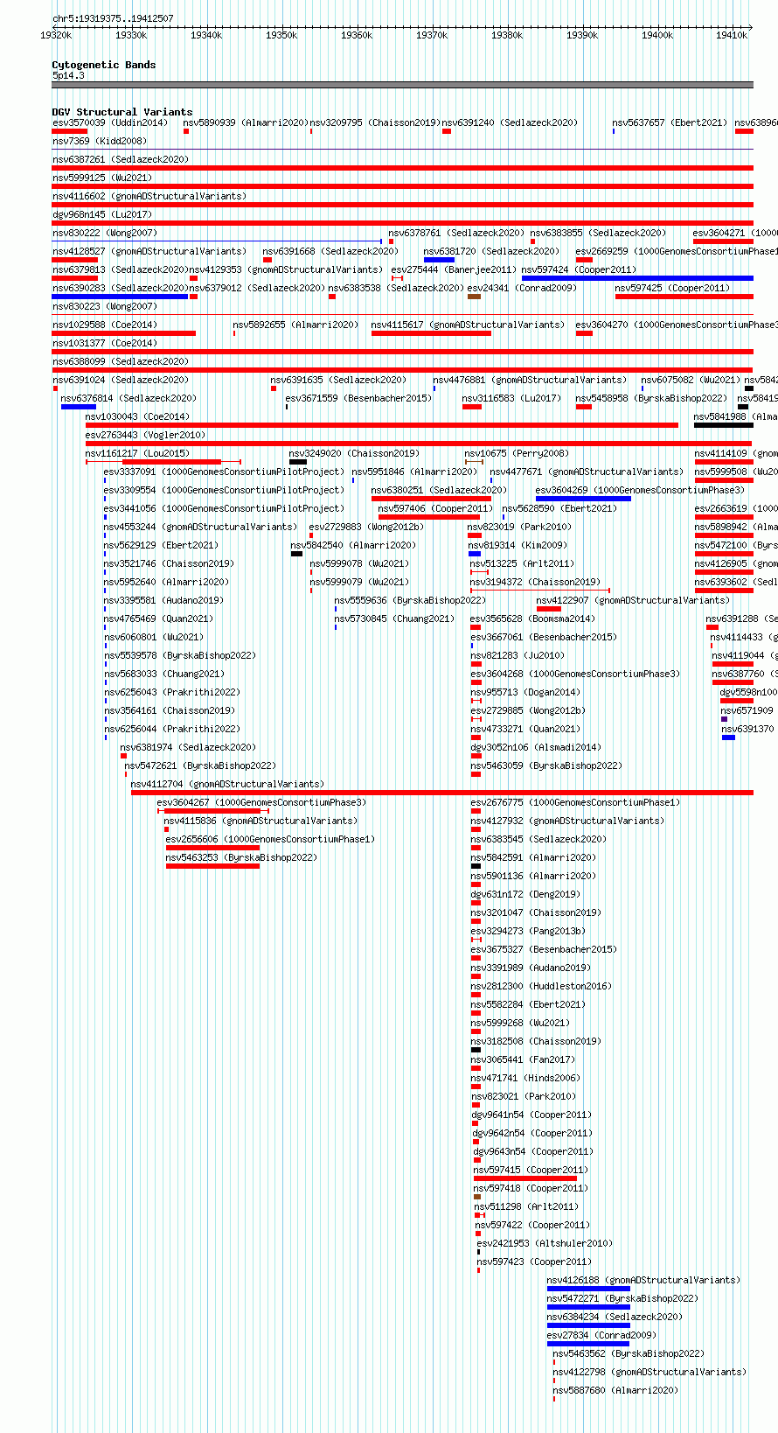Open nsv4116602 (gnomADStructuralVariants)
This screenshot has height=1433, width=778.
[149, 196]
